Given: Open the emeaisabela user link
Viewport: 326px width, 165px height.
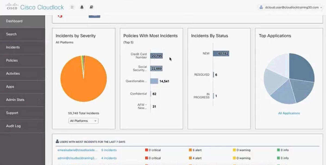Looking at the screenshot, I should click(x=77, y=150).
